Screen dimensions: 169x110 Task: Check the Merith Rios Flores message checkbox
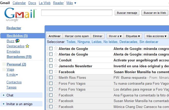click(51, 77)
